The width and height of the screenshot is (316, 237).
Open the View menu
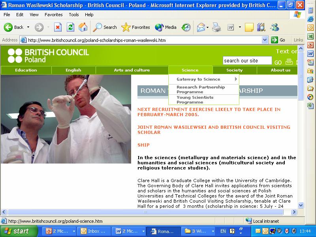pyautogui.click(x=34, y=15)
